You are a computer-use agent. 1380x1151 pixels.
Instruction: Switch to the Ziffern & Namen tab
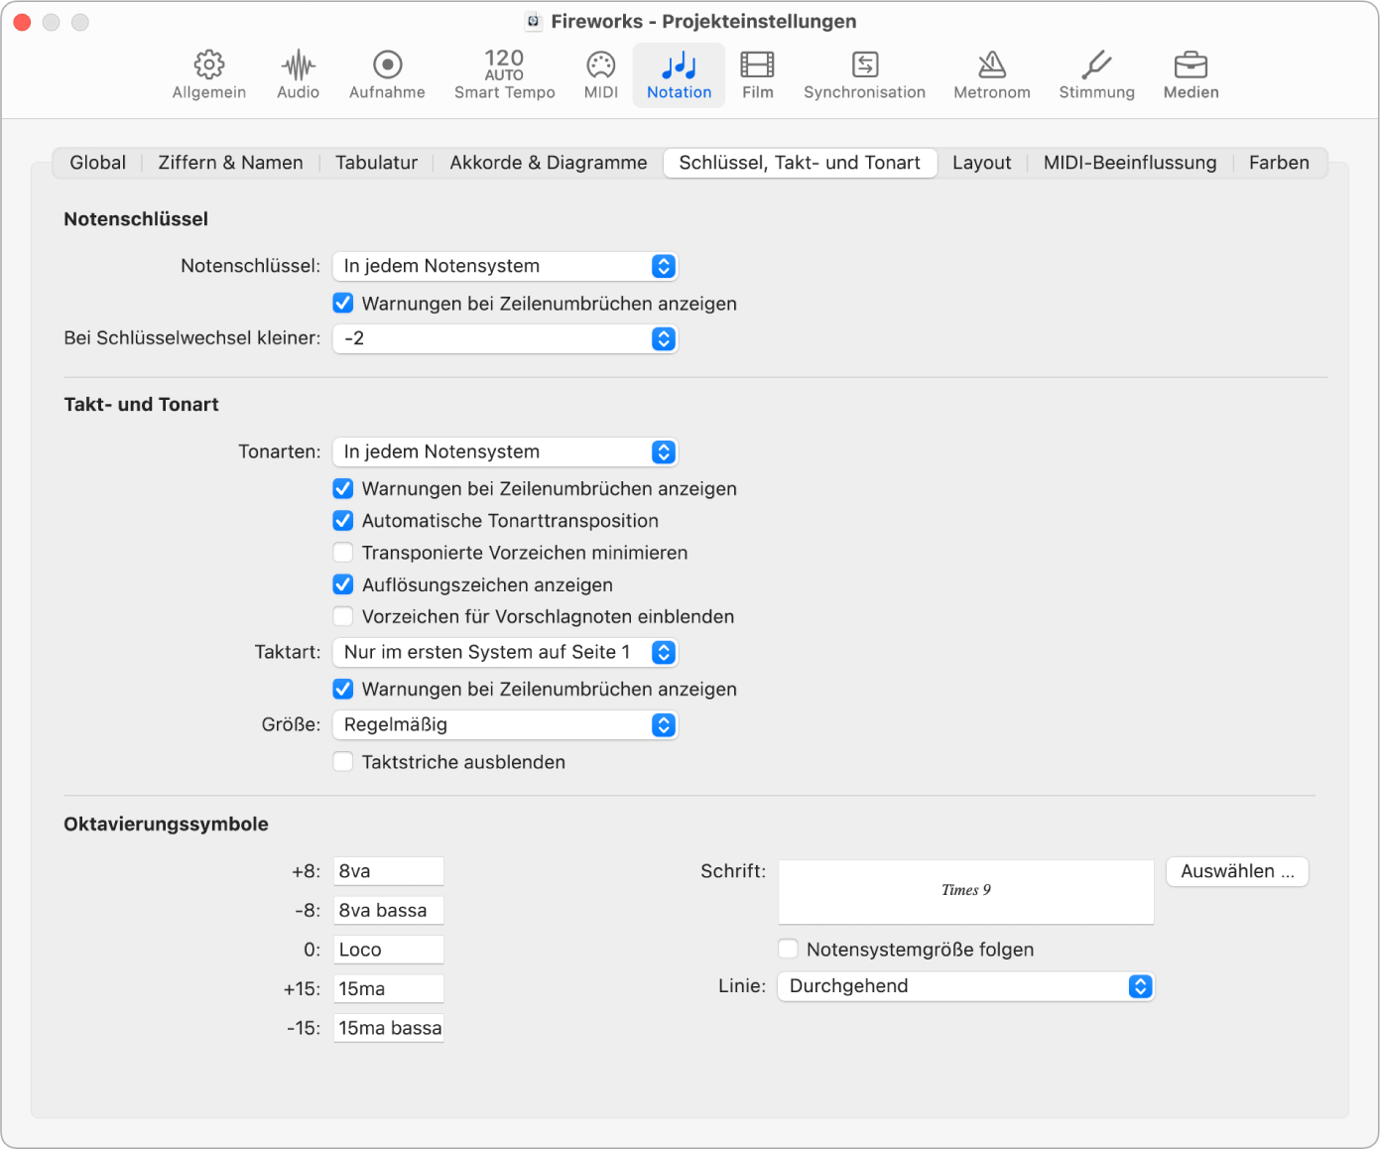231,163
